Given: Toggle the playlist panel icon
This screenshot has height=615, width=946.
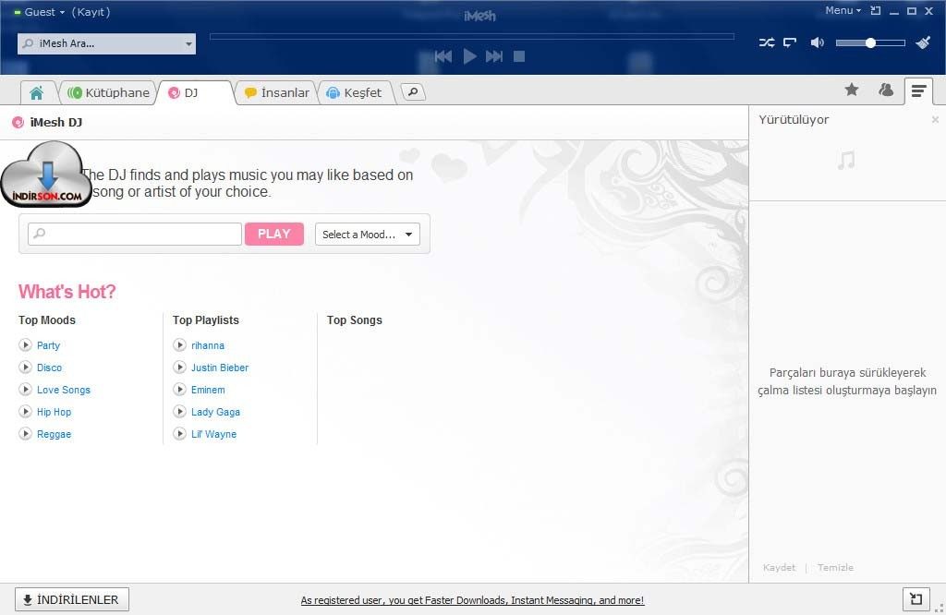Looking at the screenshot, I should pos(918,91).
